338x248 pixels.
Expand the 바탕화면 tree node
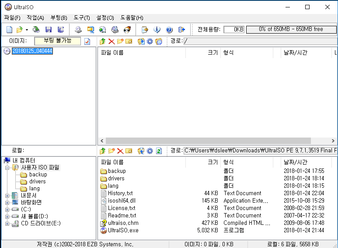[x=7, y=203]
